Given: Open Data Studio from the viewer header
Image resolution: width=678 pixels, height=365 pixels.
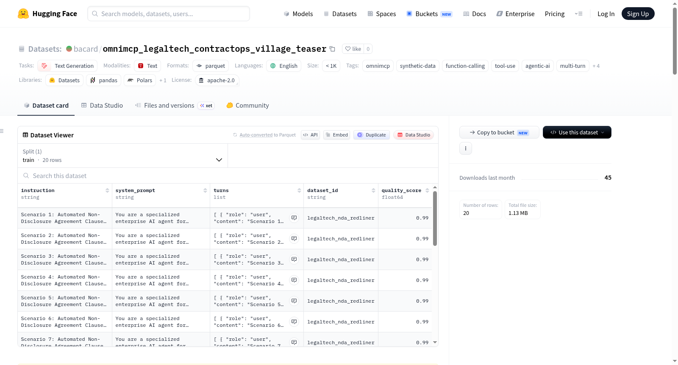Looking at the screenshot, I should coord(414,135).
